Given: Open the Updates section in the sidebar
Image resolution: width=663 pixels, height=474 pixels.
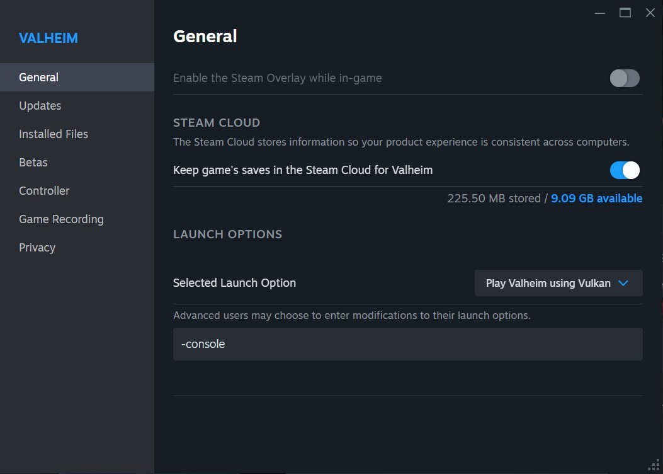Looking at the screenshot, I should (40, 105).
